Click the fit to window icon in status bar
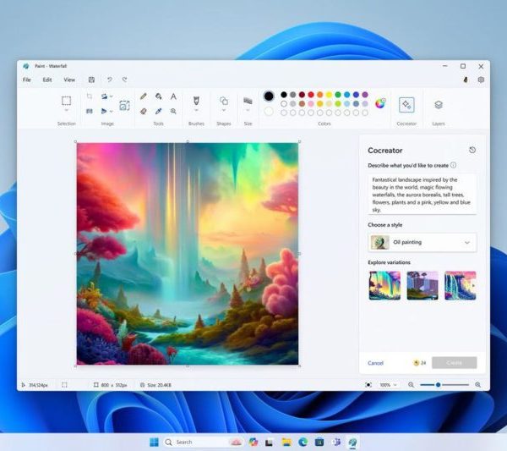Screen dimensions: 507x451 (368, 385)
